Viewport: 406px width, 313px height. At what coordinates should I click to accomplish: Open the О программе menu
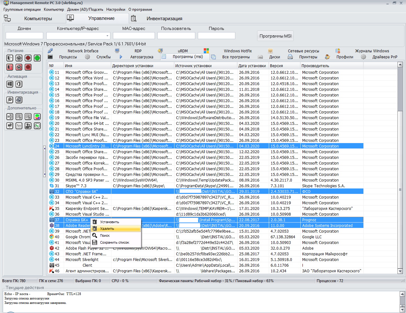pyautogui.click(x=140, y=9)
